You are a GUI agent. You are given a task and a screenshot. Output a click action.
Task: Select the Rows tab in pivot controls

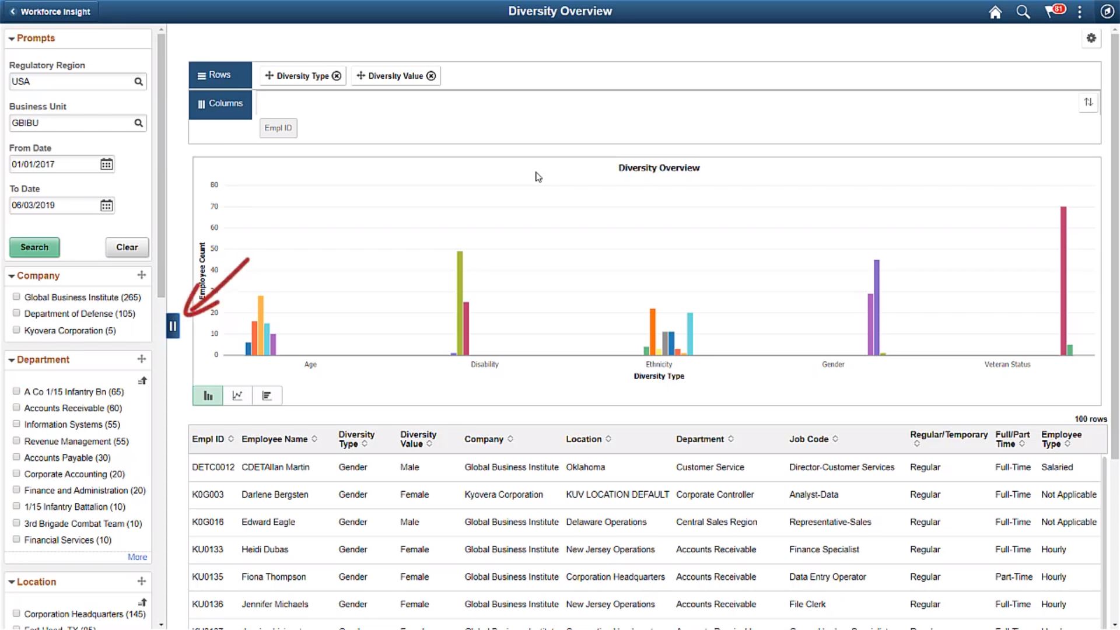point(220,75)
